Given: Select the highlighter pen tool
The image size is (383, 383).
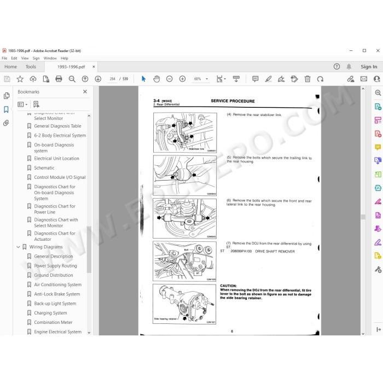Looking at the screenshot, I should [x=269, y=79].
